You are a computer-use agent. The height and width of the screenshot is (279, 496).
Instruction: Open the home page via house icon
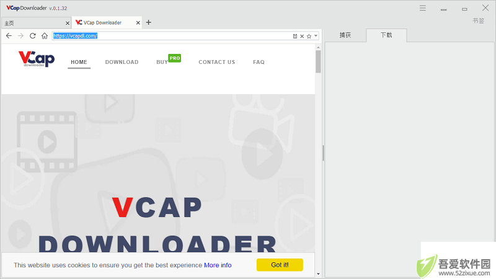(x=45, y=36)
